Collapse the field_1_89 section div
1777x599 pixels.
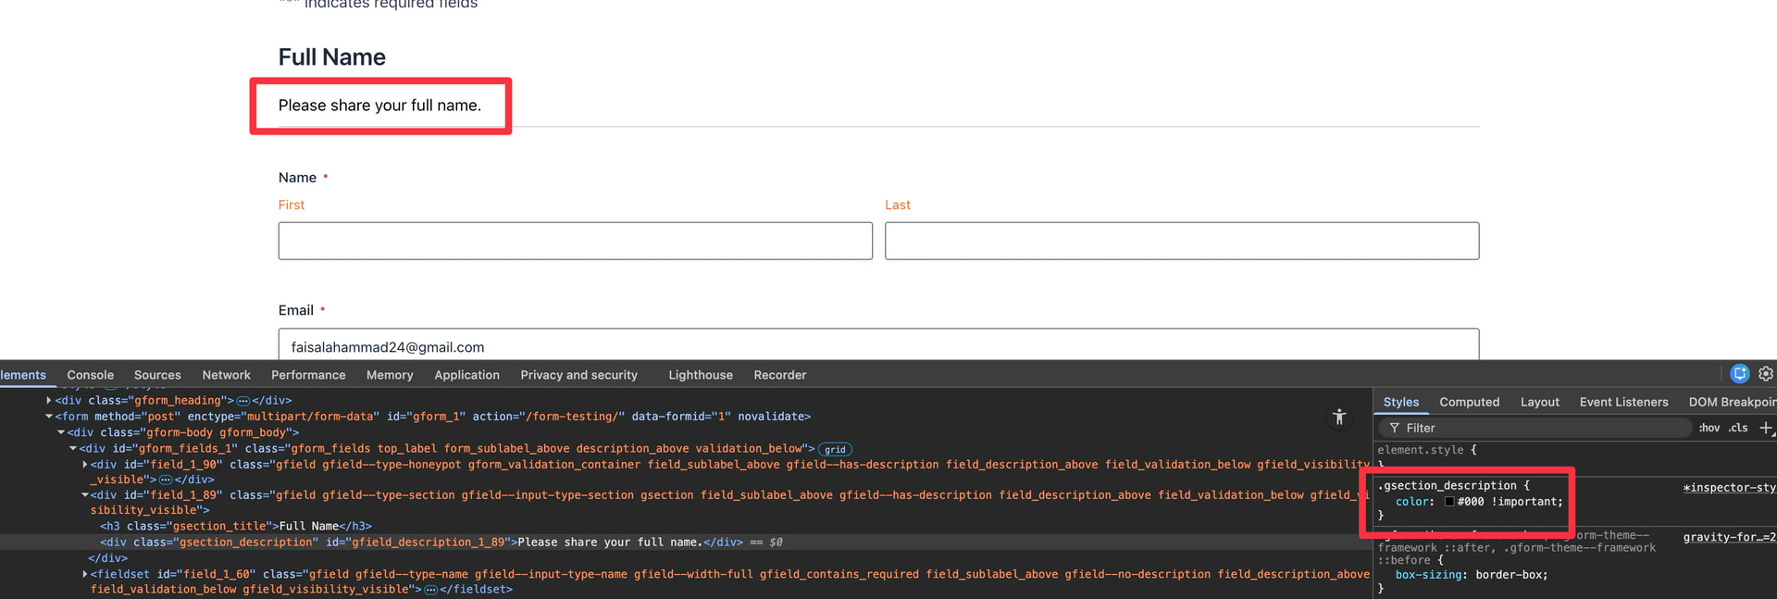[85, 495]
